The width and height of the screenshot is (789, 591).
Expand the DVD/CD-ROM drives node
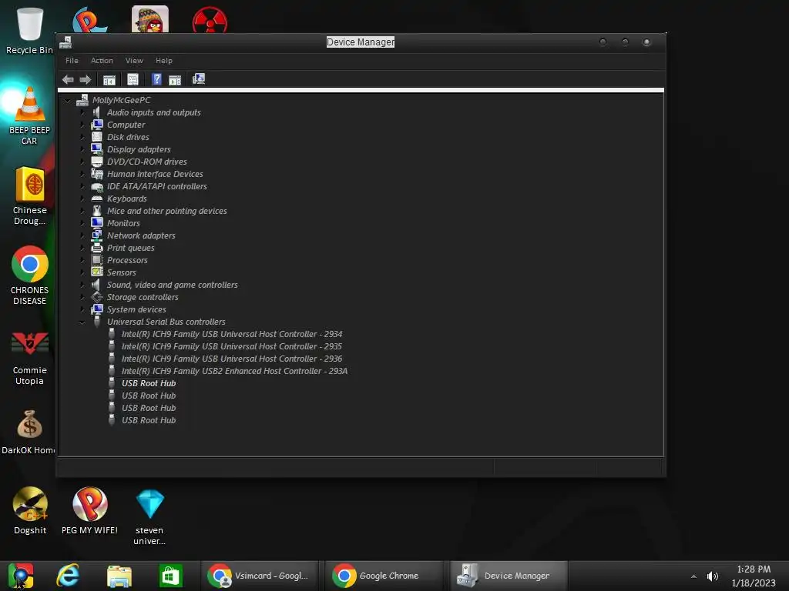[x=82, y=162]
